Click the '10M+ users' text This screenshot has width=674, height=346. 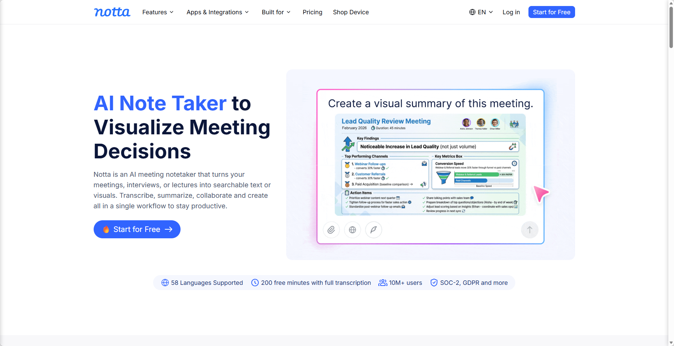click(405, 283)
